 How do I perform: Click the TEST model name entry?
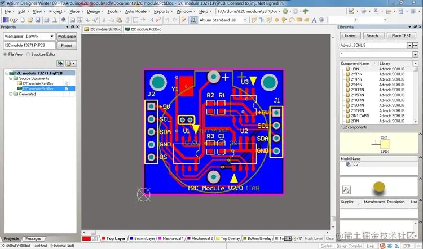click(x=355, y=164)
